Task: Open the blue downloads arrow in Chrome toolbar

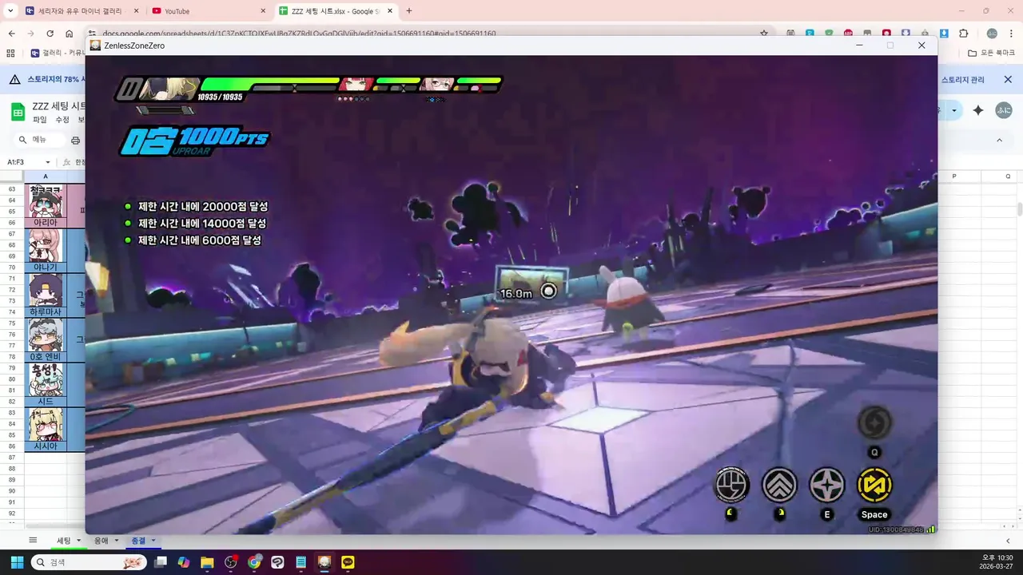Action: pos(944,34)
